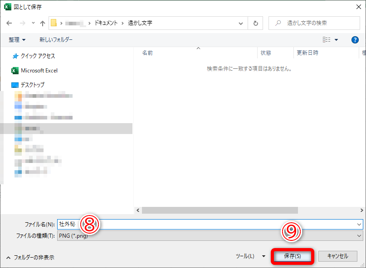Click the キャンセル button

pos(338,256)
